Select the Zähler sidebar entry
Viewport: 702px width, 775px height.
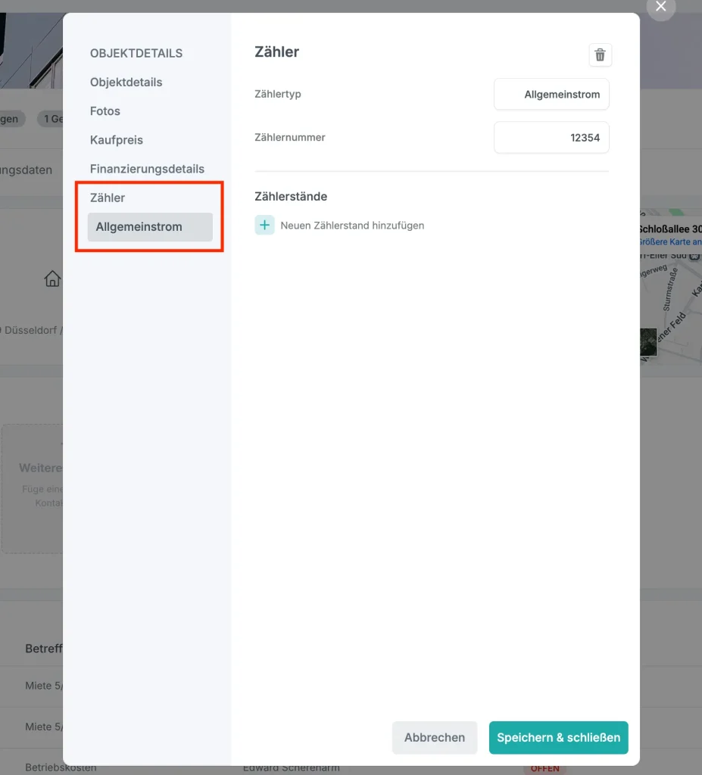point(108,198)
